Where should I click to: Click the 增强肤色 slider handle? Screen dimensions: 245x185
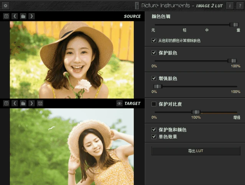158,86
